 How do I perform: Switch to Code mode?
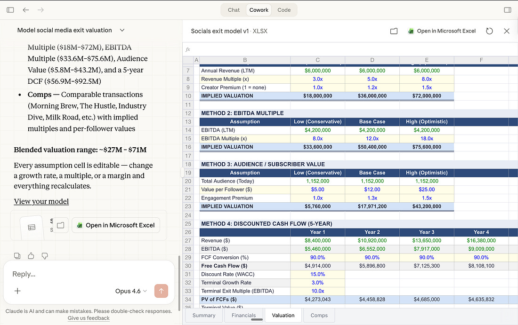284,10
